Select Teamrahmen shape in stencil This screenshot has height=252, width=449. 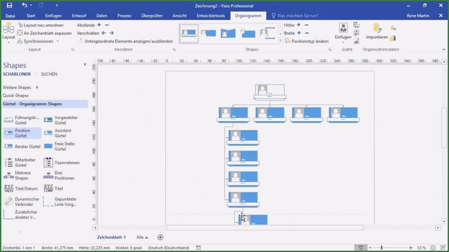coord(48,162)
